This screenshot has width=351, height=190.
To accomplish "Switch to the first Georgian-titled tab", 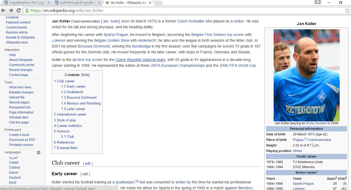I will pos(27,3).
